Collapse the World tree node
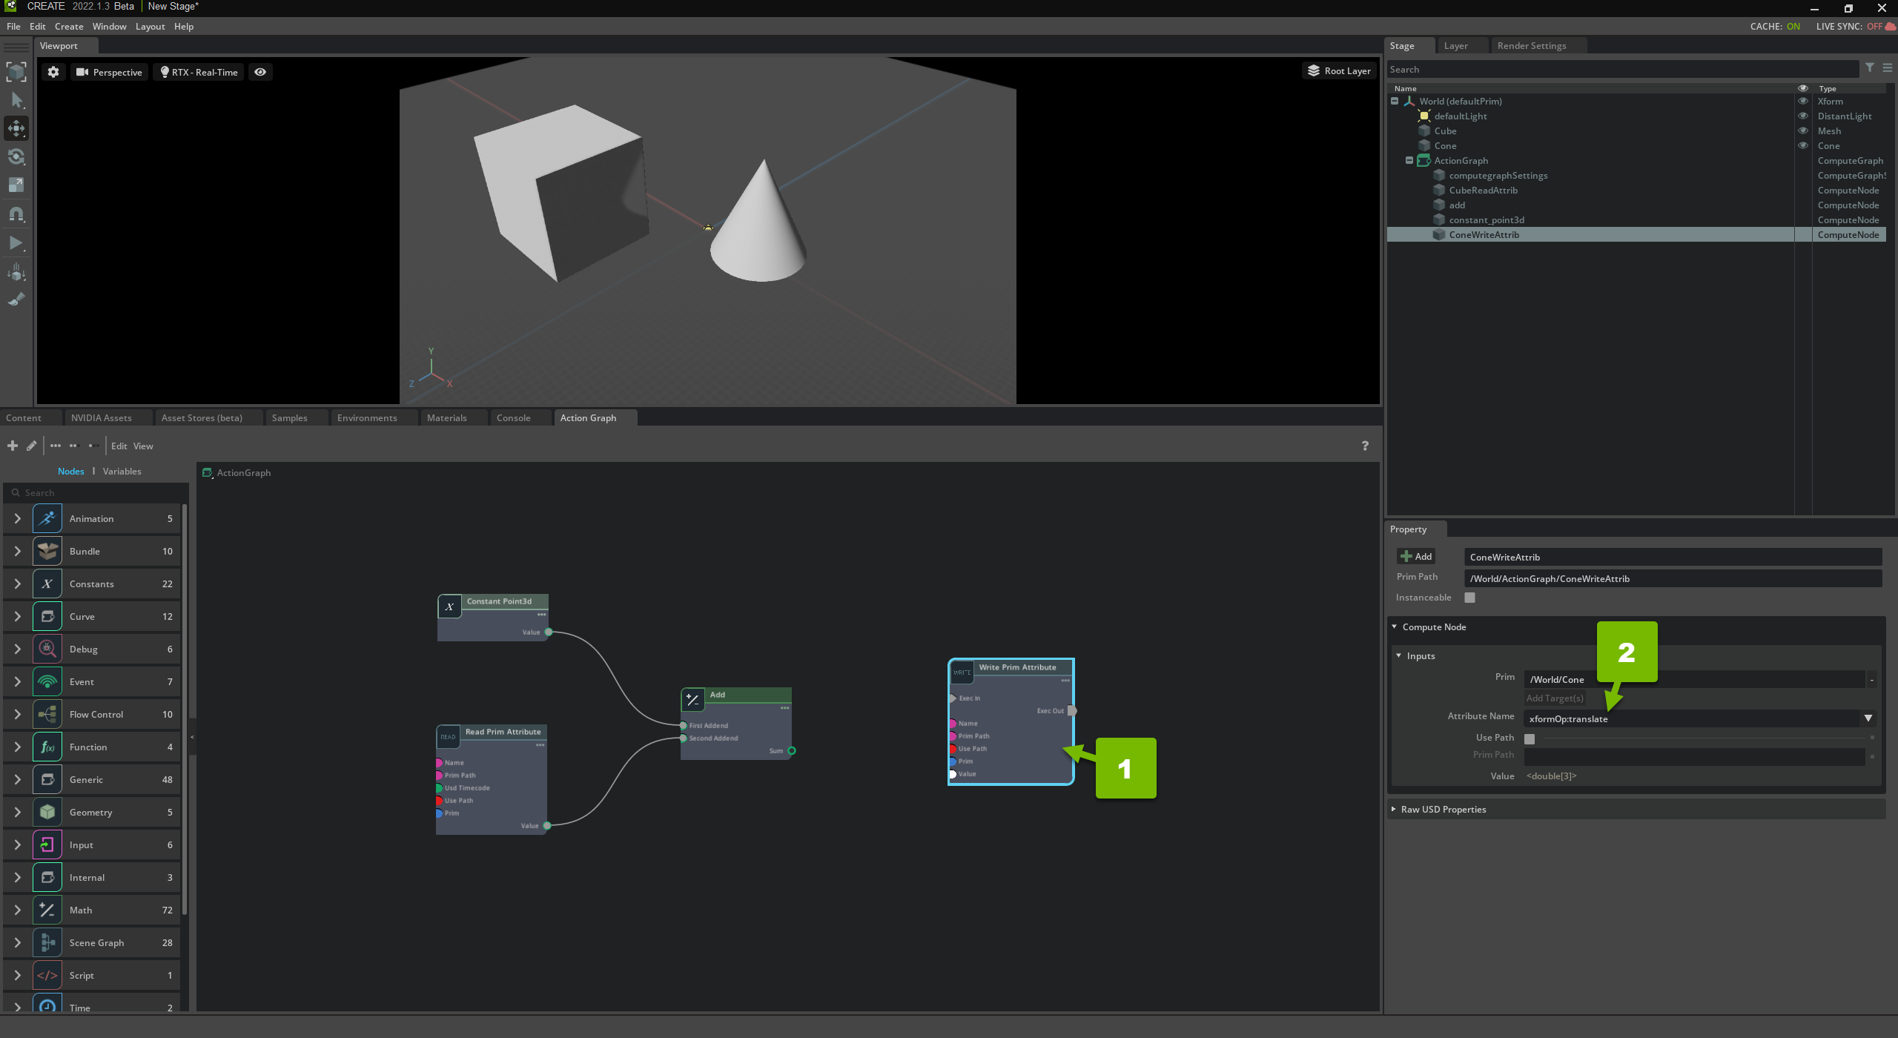The image size is (1898, 1038). (x=1395, y=102)
